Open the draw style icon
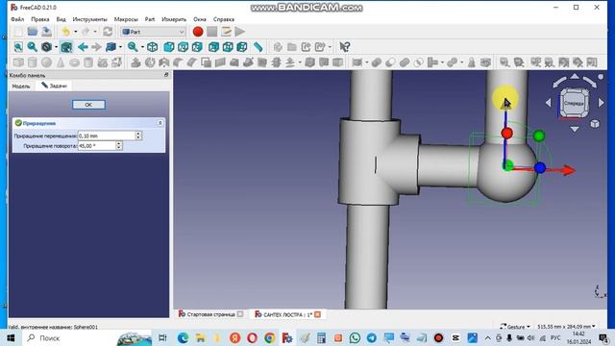Viewport: 615px width, 346px height. click(47, 47)
